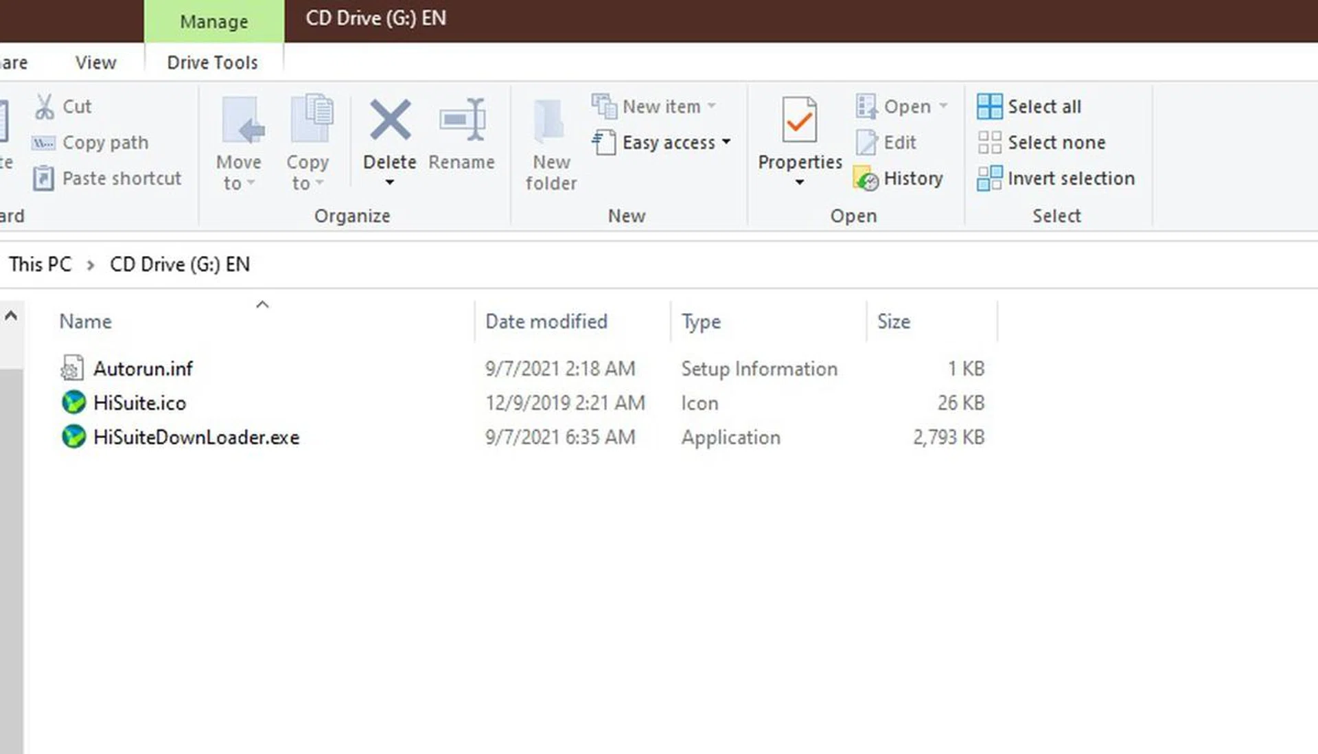Click the Invert selection icon
This screenshot has width=1318, height=754.
(x=989, y=179)
